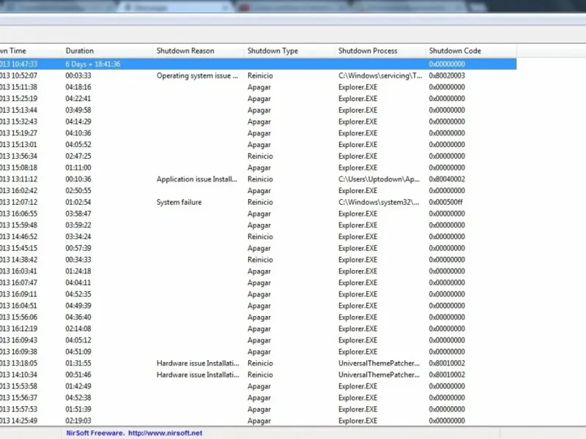This screenshot has width=586, height=439.
Task: Click 'Reinicio' in the 02:47:25 row
Action: [x=260, y=157]
